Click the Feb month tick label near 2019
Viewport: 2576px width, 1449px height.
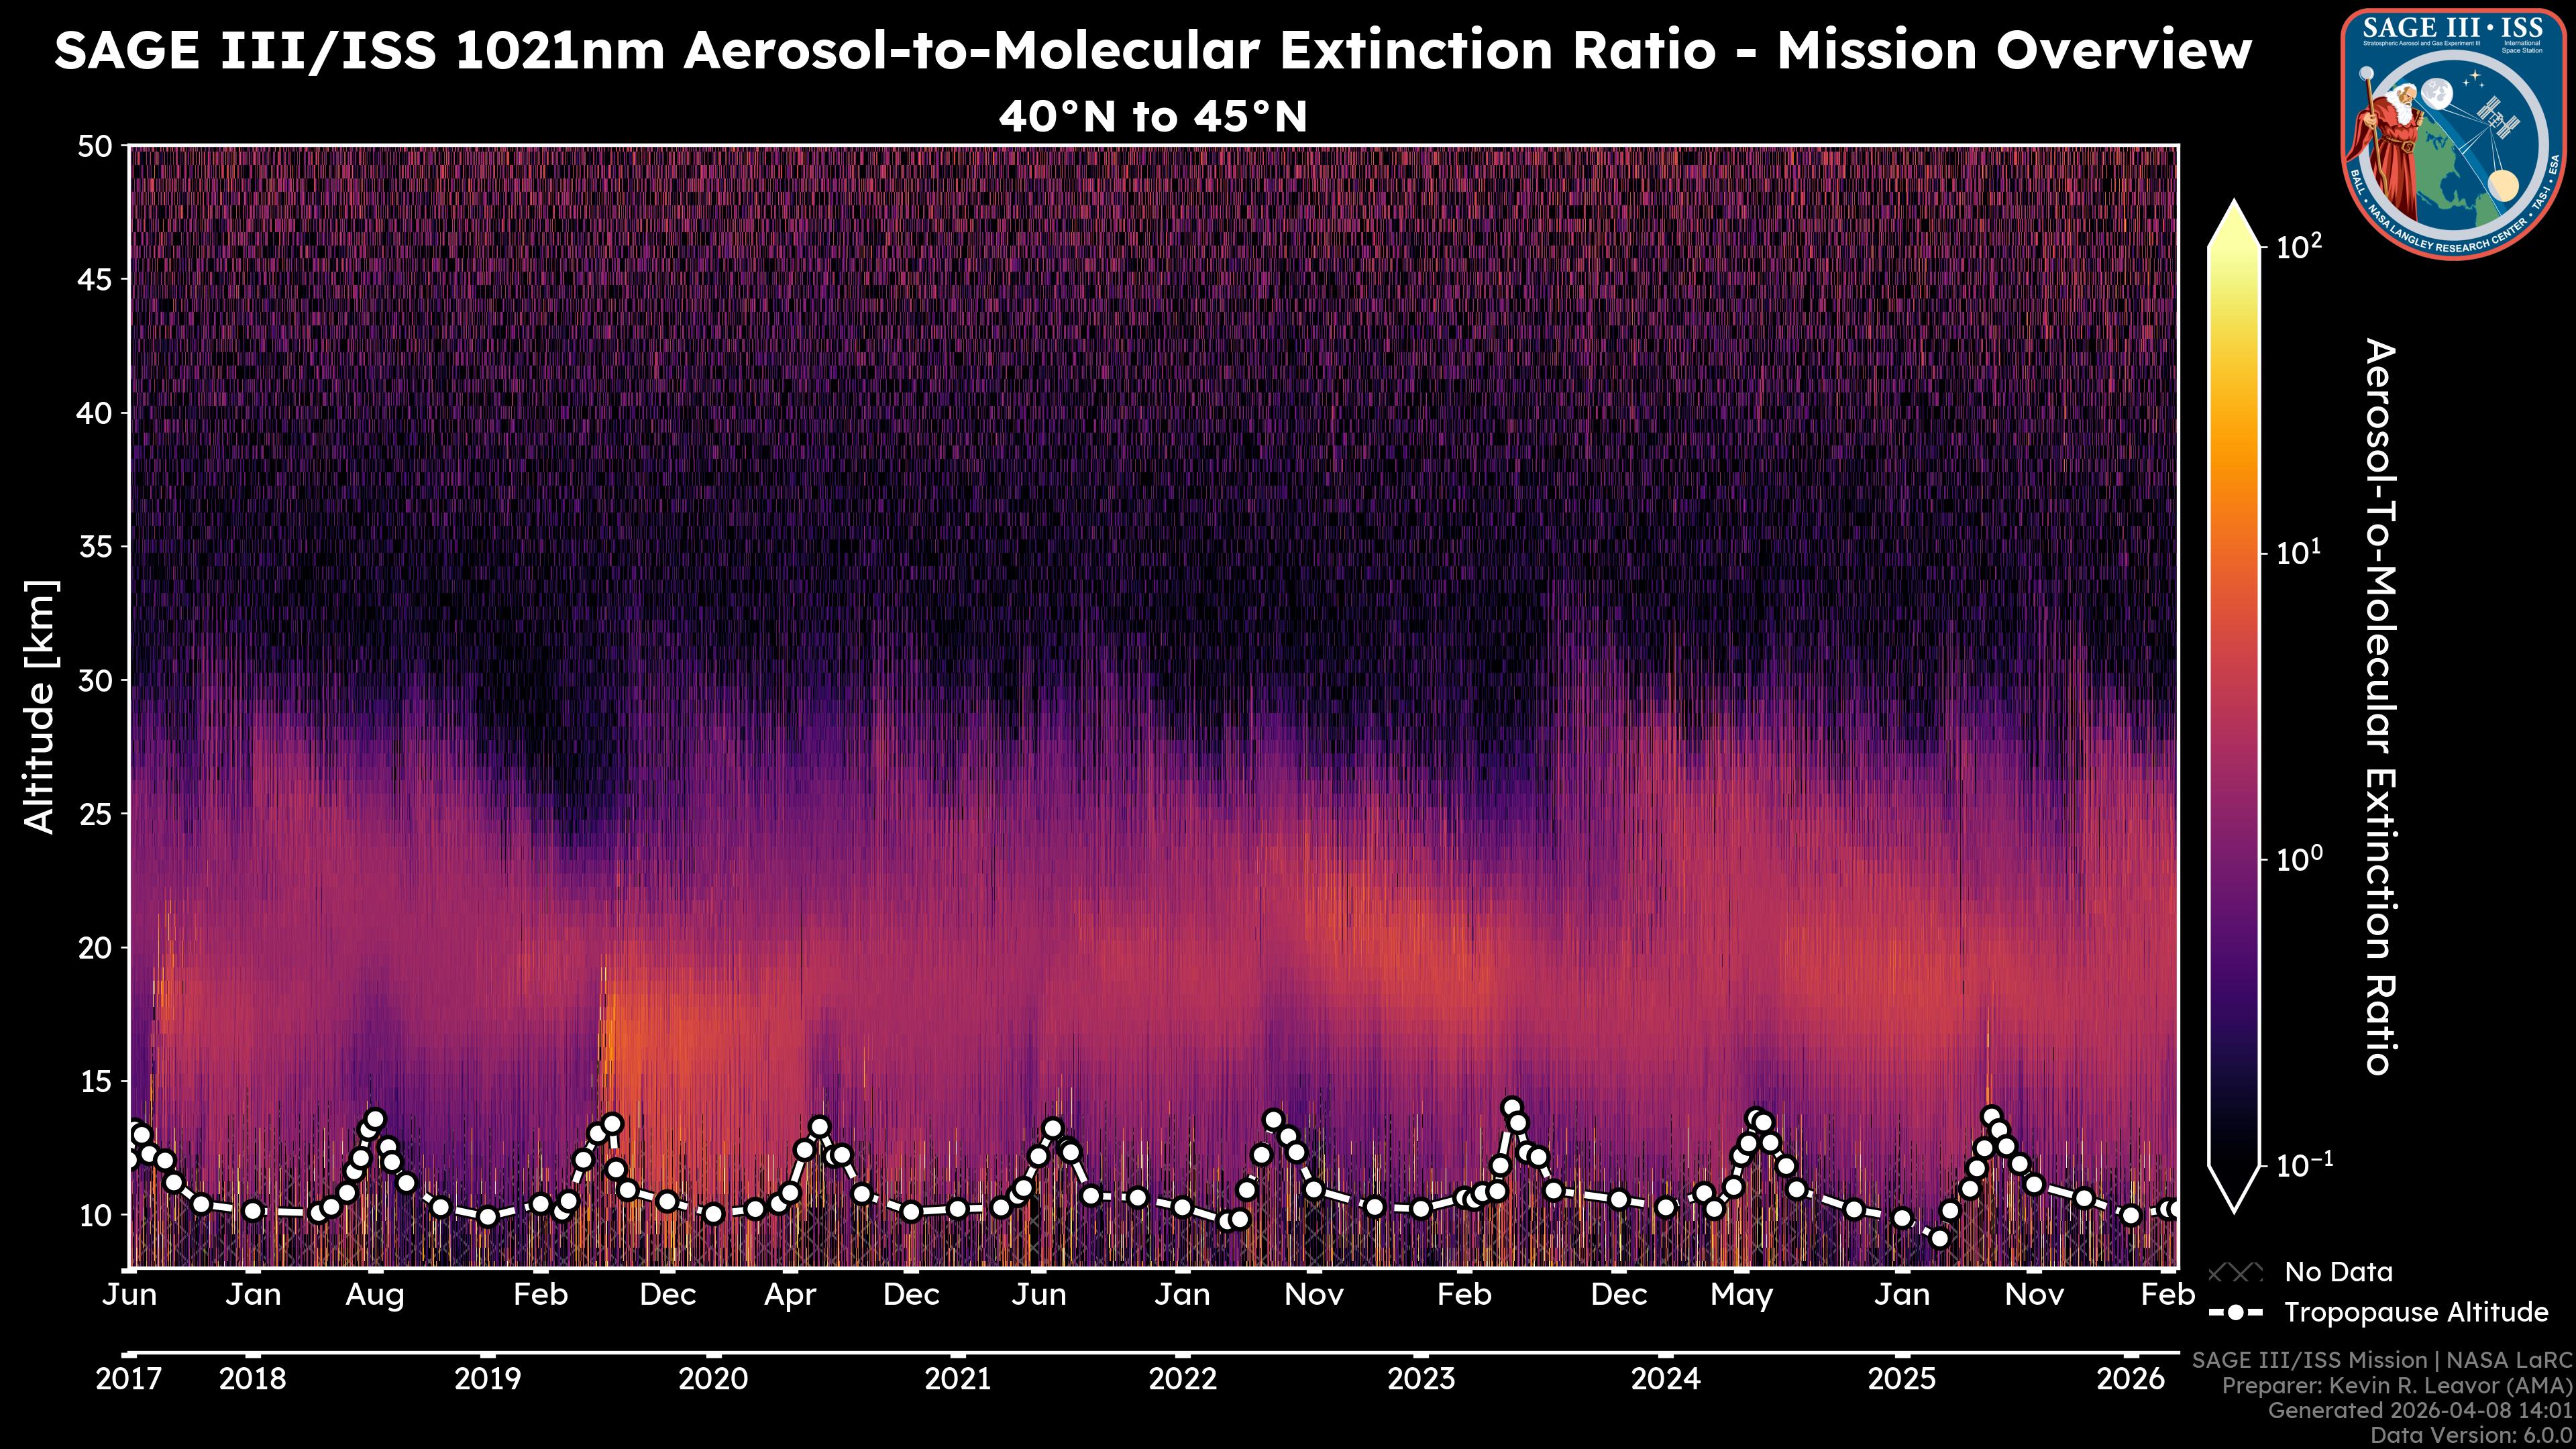[540, 1295]
